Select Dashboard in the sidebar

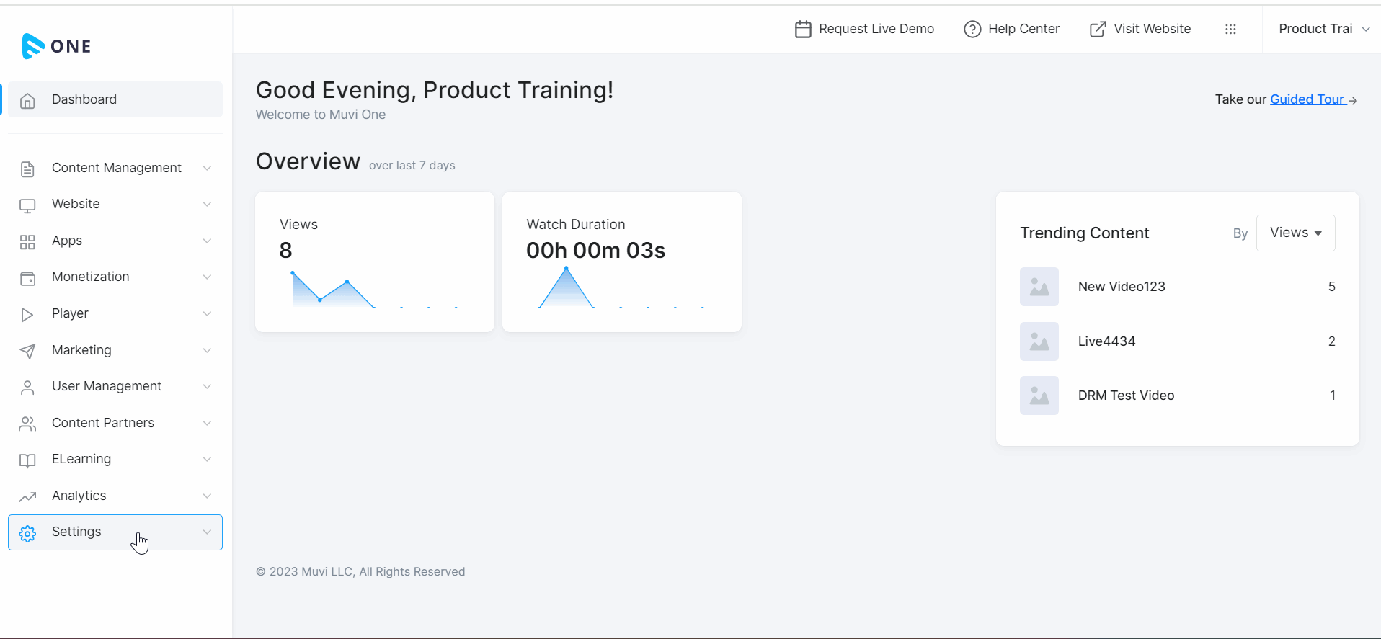tap(115, 99)
